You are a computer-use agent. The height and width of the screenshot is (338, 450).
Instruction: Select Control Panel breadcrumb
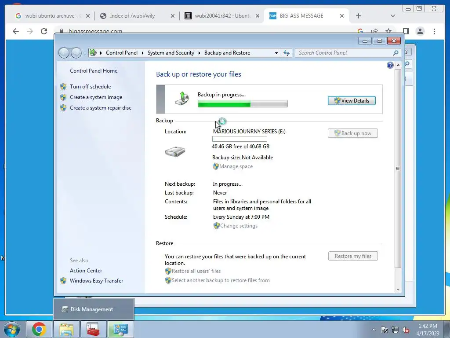click(122, 53)
